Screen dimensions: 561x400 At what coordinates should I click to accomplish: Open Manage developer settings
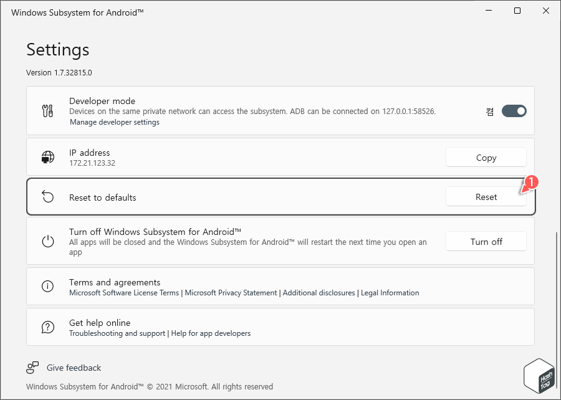[x=115, y=122]
